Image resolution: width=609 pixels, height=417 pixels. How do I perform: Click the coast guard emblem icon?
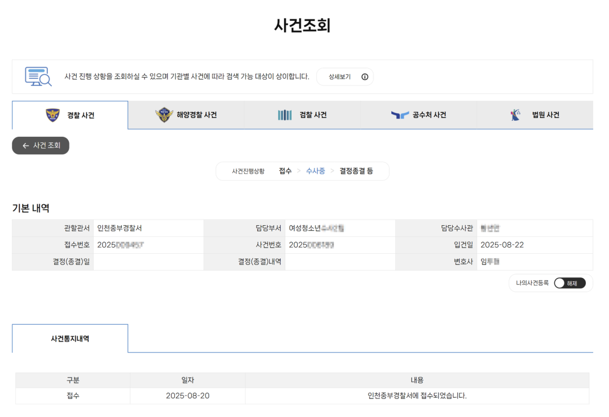tap(164, 115)
